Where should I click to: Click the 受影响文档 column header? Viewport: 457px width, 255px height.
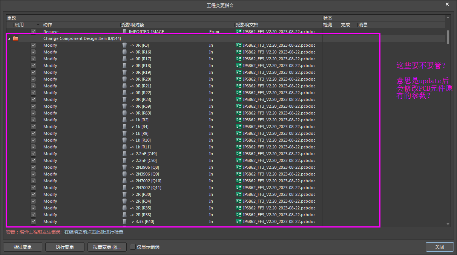click(247, 25)
